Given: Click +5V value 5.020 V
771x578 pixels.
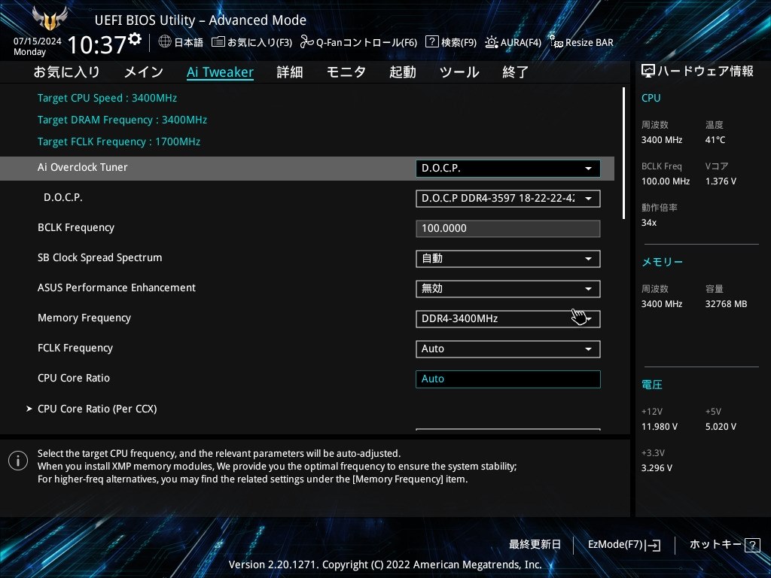Looking at the screenshot, I should pos(721,427).
